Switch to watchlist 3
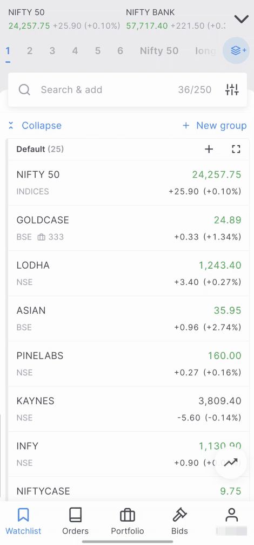 coord(52,51)
